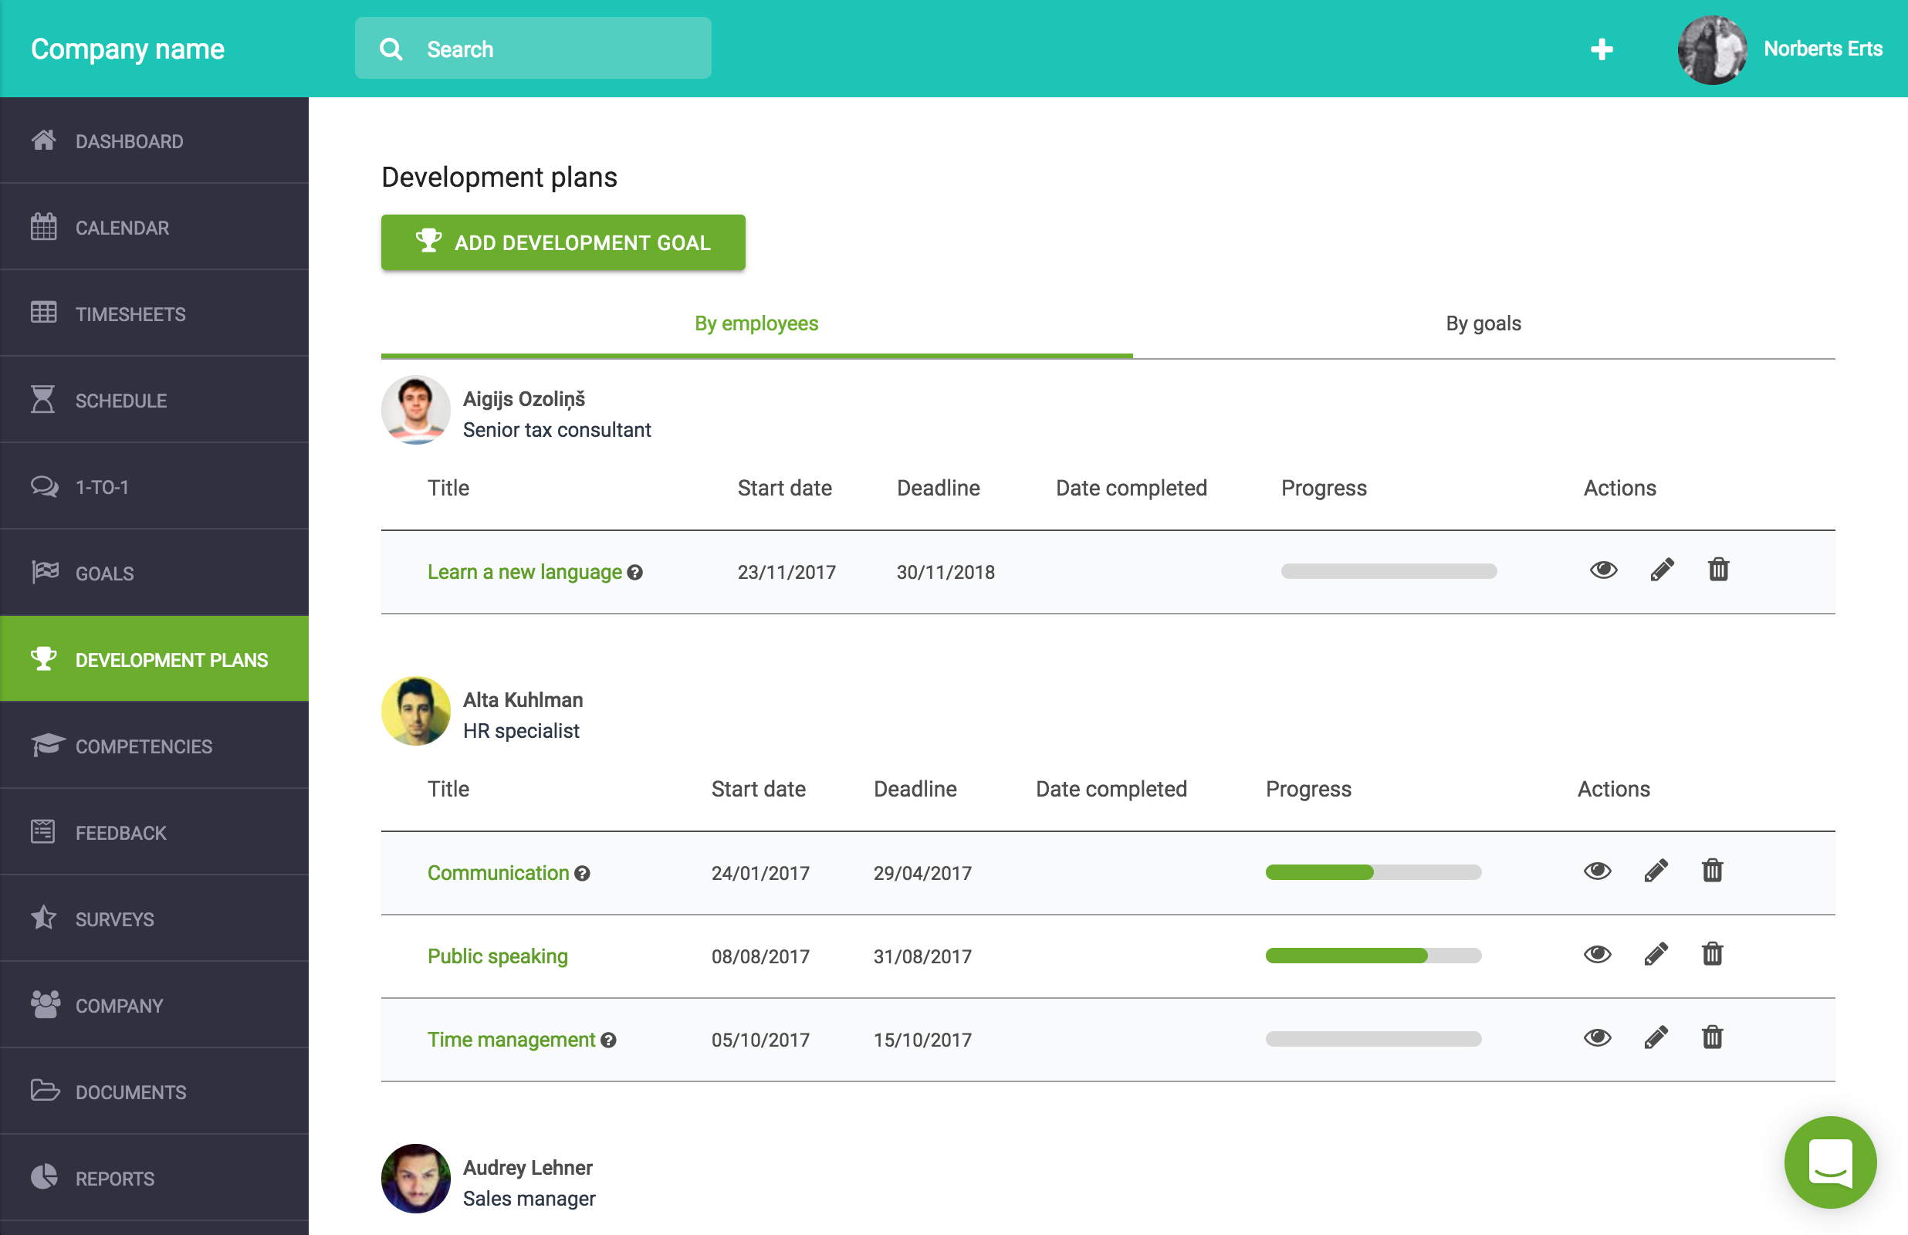The width and height of the screenshot is (1908, 1235).
Task: Delete the Public speaking goal
Action: [x=1712, y=954]
